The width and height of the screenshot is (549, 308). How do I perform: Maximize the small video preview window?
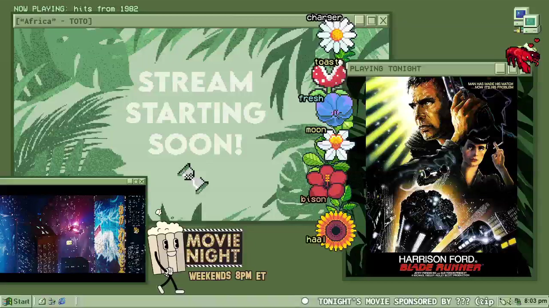click(x=136, y=181)
